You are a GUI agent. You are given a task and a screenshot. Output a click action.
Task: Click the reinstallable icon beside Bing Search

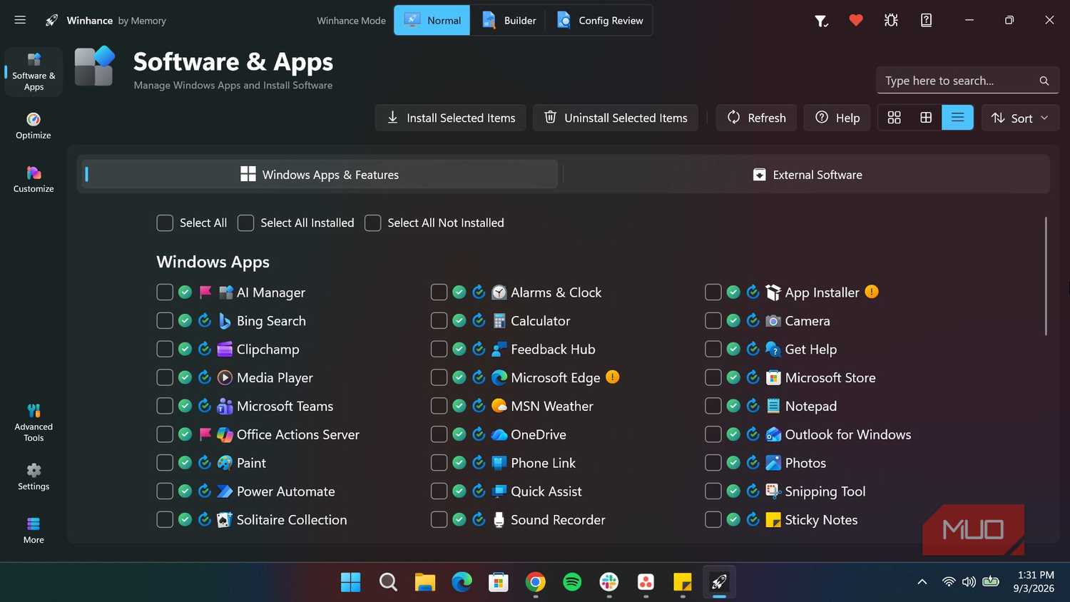pos(205,320)
